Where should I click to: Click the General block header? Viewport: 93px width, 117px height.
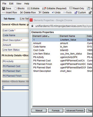15,24
